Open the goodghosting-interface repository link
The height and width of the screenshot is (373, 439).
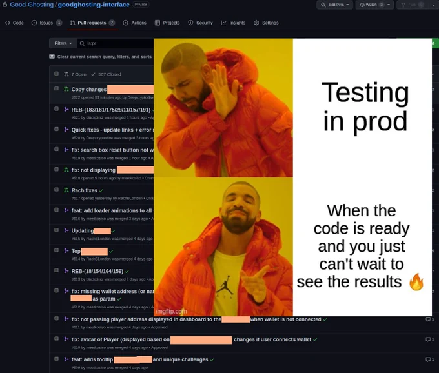pyautogui.click(x=94, y=5)
